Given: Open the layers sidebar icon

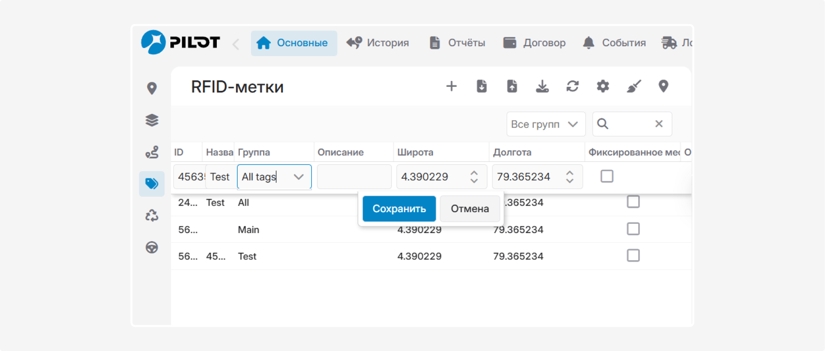Looking at the screenshot, I should coord(152,120).
